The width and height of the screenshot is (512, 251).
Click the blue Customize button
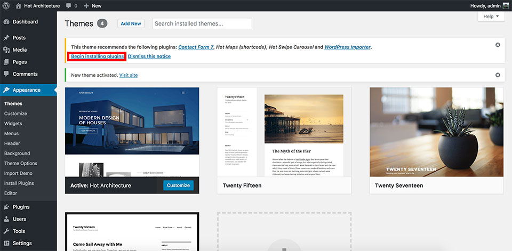coord(178,185)
